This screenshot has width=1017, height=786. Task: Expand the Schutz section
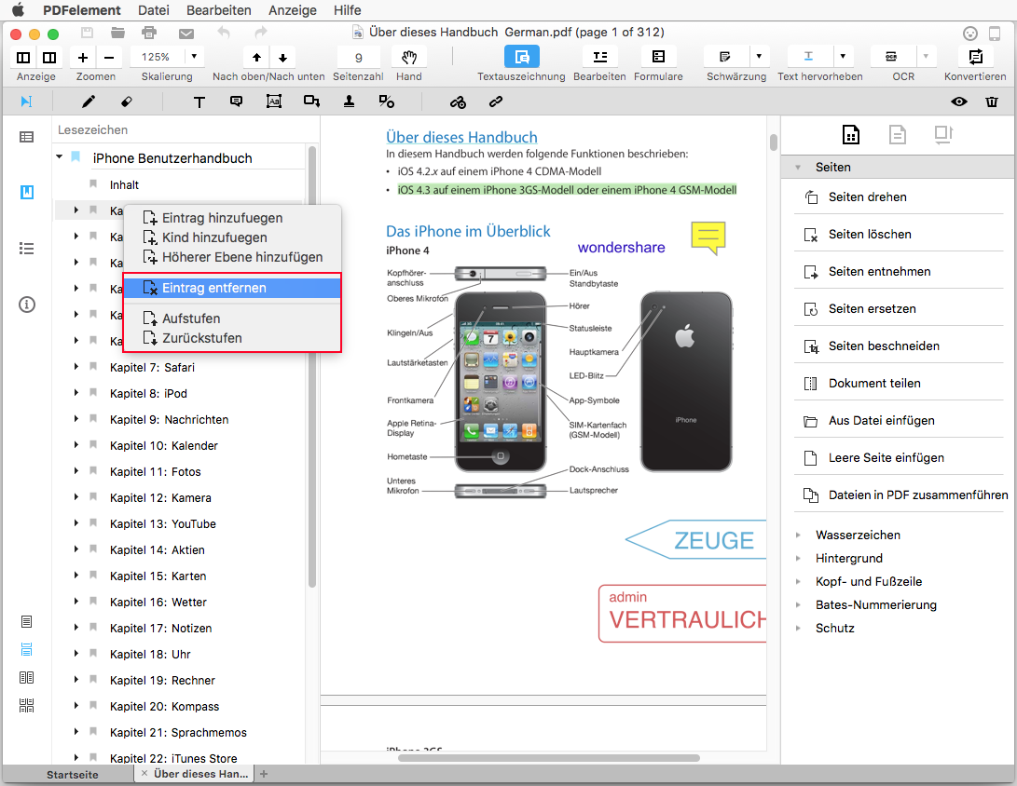click(x=799, y=628)
